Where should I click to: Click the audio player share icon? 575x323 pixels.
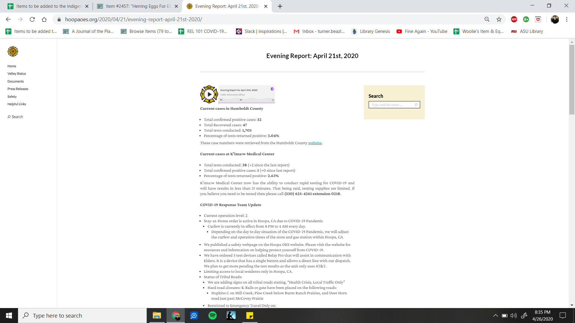coord(273,100)
